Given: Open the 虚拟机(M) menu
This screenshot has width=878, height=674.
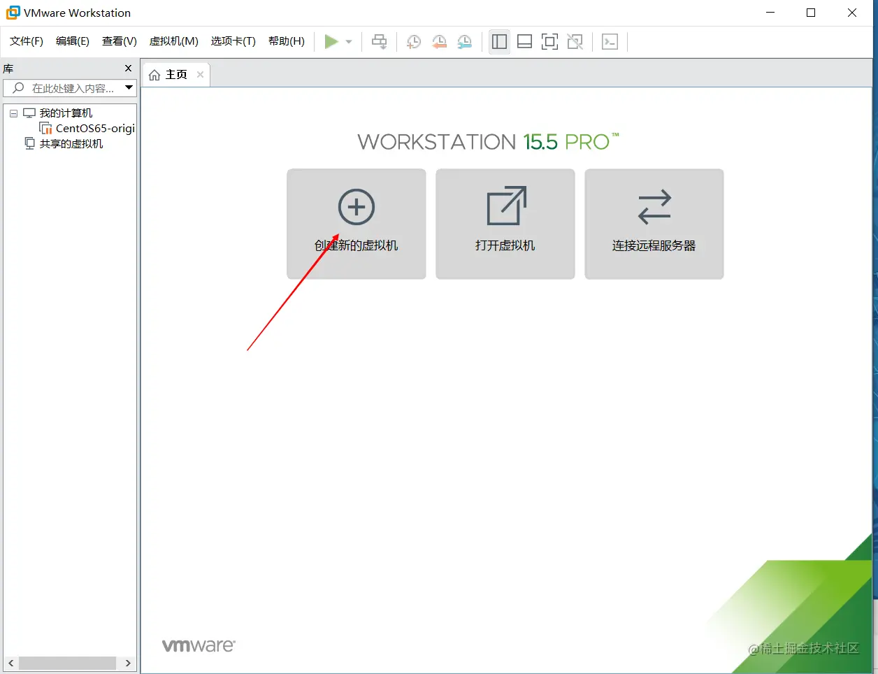Looking at the screenshot, I should 174,41.
